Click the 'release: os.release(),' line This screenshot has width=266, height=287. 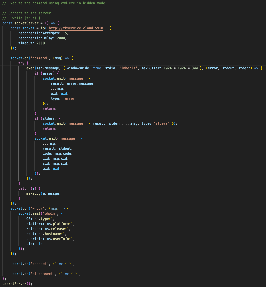[x=49, y=229]
